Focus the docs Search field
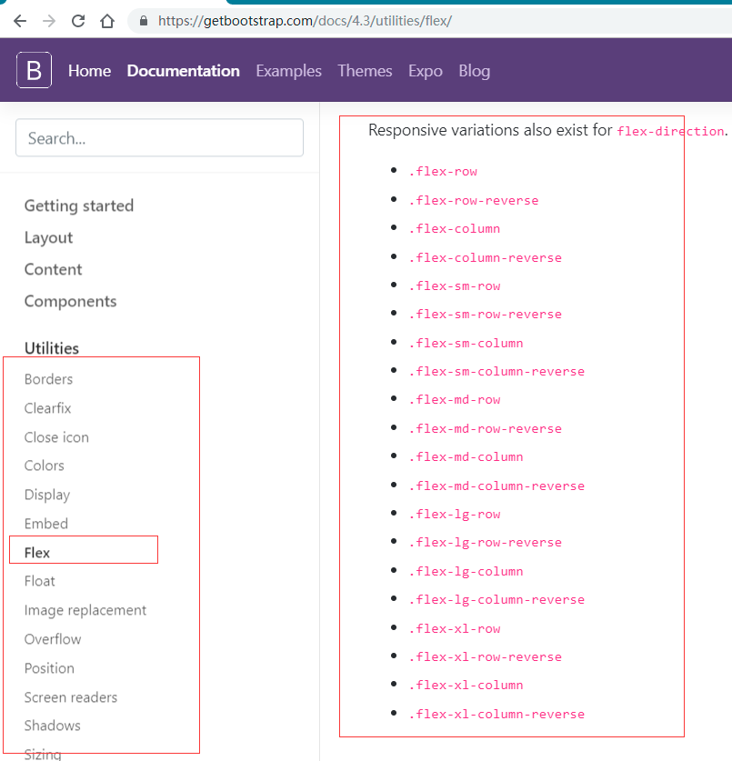Screen dimensions: 732x761 pos(159,138)
